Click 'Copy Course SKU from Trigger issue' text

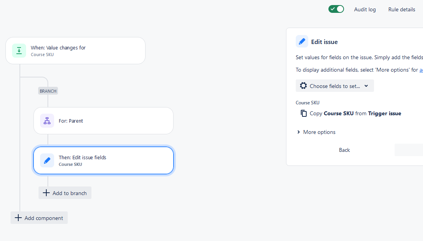(355, 113)
